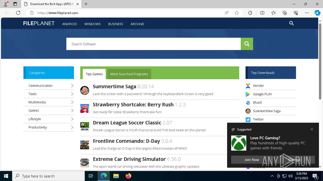Open Dream League Soccer Classic title link
Viewport: 323px width, 181px height.
132,123
